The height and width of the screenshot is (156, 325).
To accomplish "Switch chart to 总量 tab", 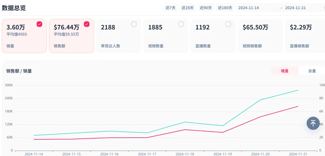I will 312,71.
